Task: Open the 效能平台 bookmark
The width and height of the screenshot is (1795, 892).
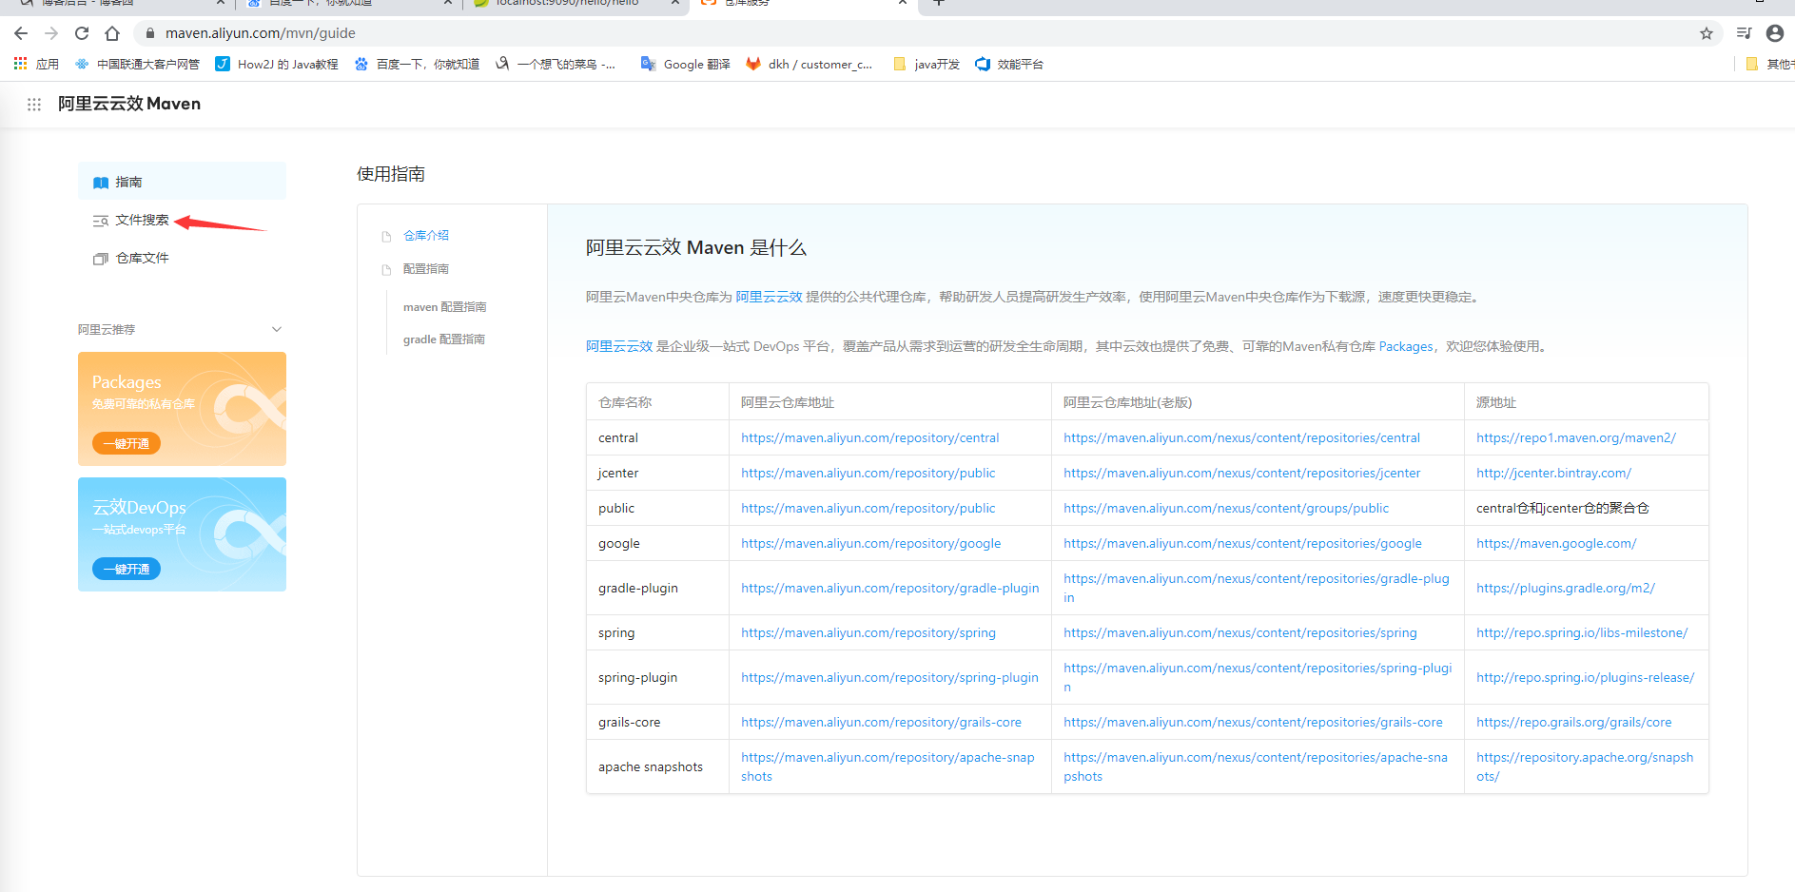Action: [1009, 64]
